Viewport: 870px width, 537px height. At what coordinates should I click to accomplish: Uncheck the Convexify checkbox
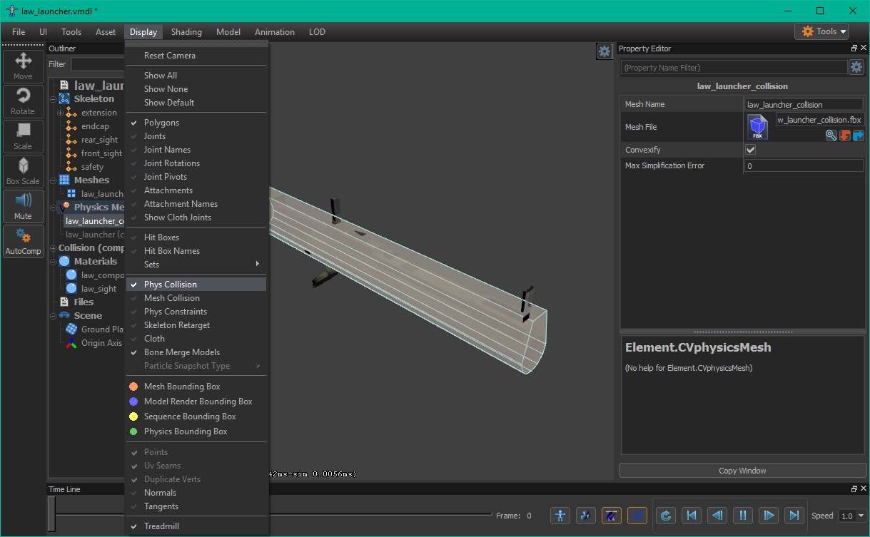pyautogui.click(x=750, y=150)
